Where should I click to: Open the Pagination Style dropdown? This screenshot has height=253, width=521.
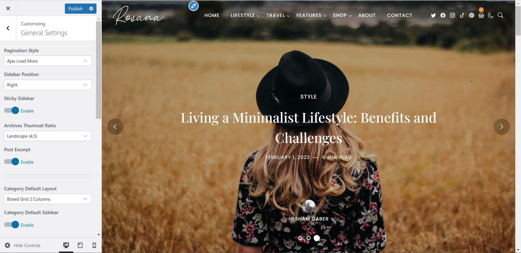(x=48, y=61)
